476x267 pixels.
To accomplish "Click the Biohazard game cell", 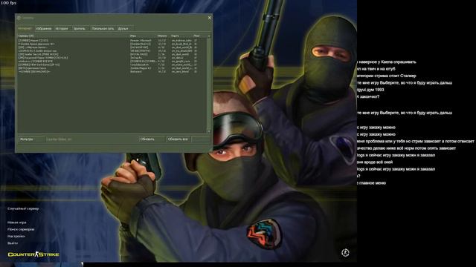I will click(x=135, y=72).
